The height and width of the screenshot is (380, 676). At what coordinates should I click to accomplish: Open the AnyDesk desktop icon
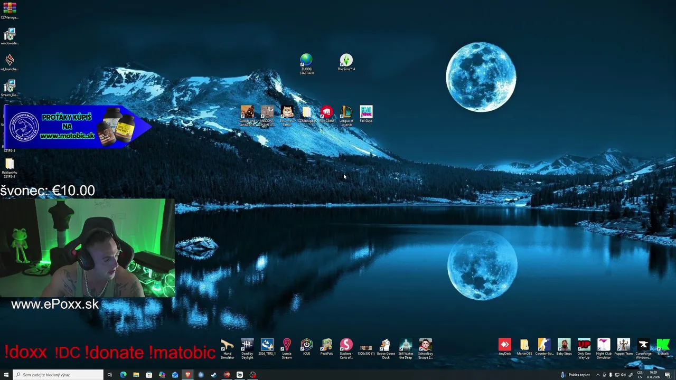(x=505, y=347)
